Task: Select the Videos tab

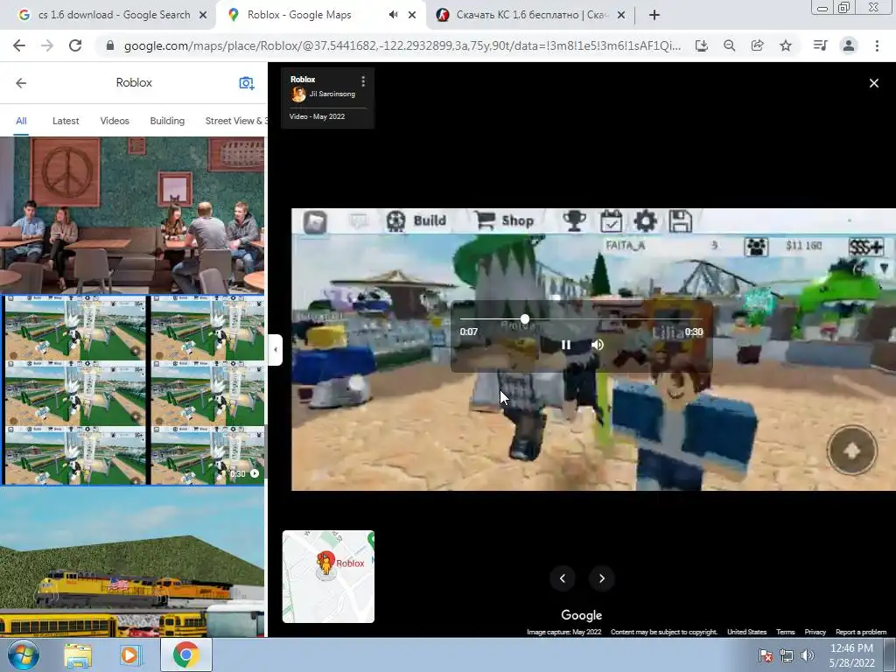Action: 115,121
